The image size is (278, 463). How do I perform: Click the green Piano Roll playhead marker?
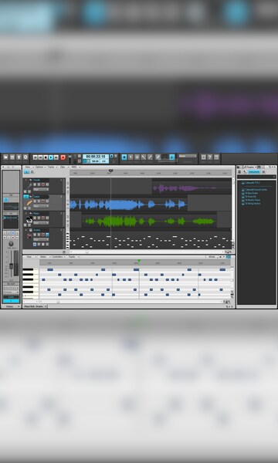(x=139, y=261)
